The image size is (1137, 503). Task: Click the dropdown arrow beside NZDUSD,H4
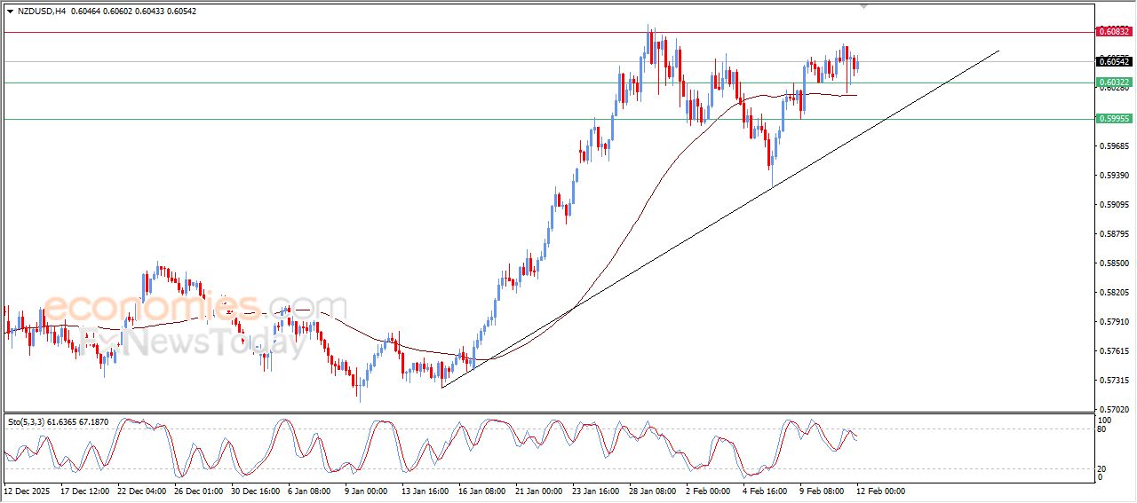click(x=10, y=12)
